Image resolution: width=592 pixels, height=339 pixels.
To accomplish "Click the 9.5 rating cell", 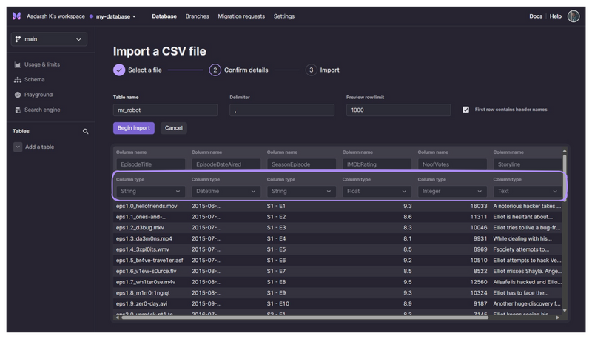I will 408,282.
